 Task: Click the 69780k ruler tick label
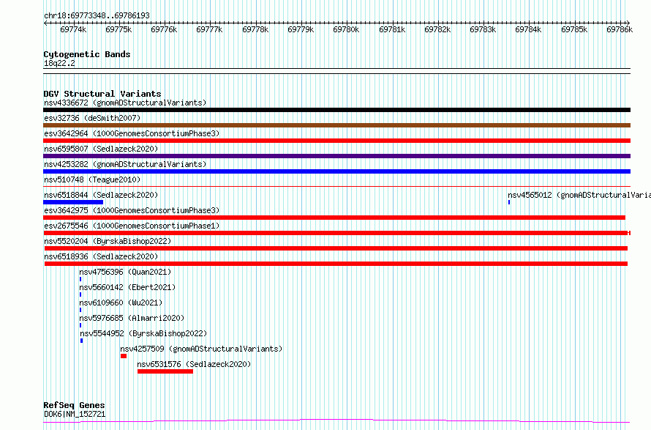[x=346, y=29]
